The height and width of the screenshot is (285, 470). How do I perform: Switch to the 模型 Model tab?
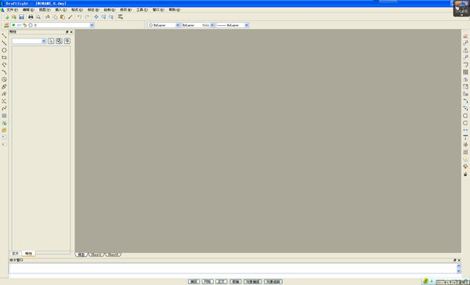click(x=81, y=254)
